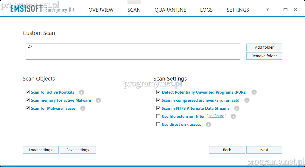Go to the Overview tab

click(x=101, y=10)
